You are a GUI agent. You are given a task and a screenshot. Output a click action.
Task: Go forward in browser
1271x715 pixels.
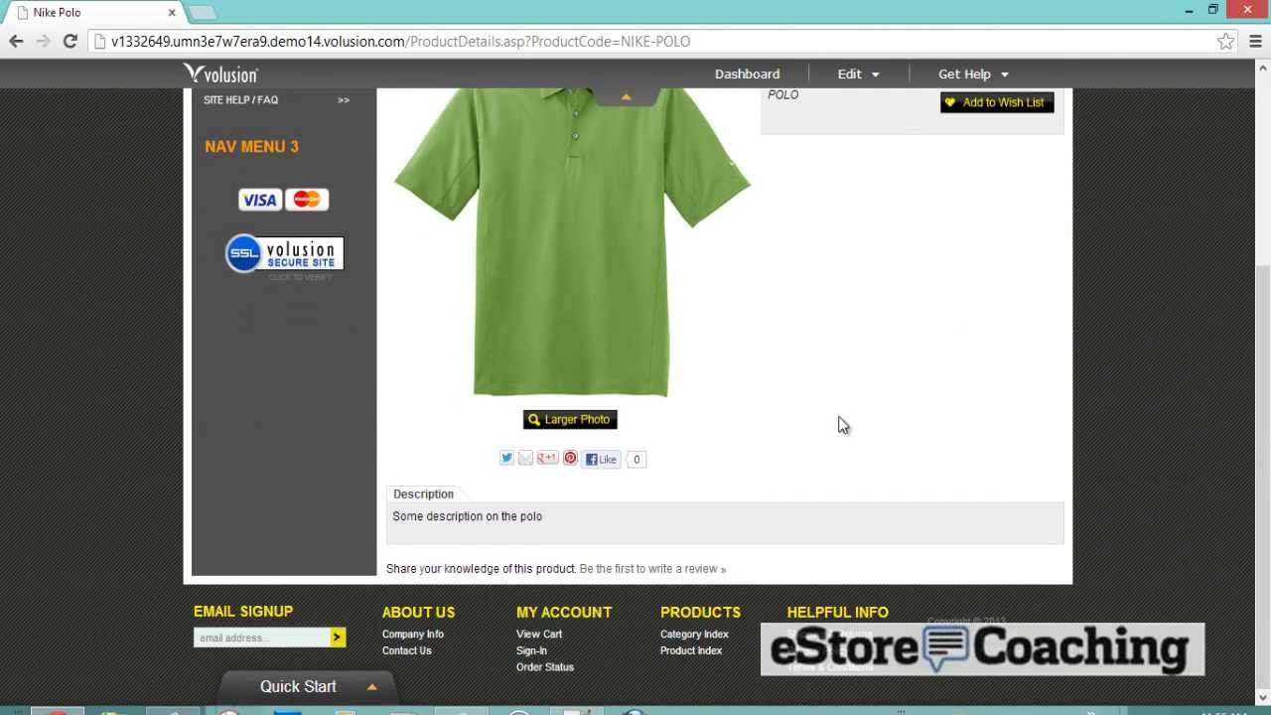(43, 41)
